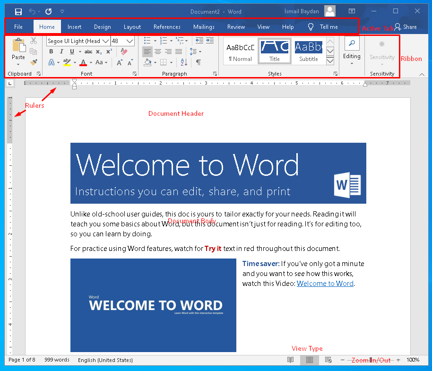Click the Text Effects outlined A icon
The image size is (432, 371).
[51, 62]
